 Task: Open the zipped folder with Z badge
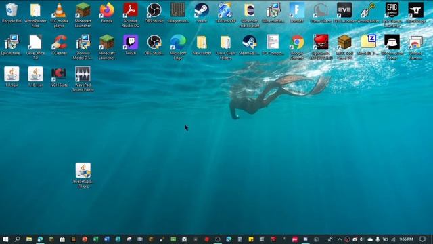coord(368,45)
